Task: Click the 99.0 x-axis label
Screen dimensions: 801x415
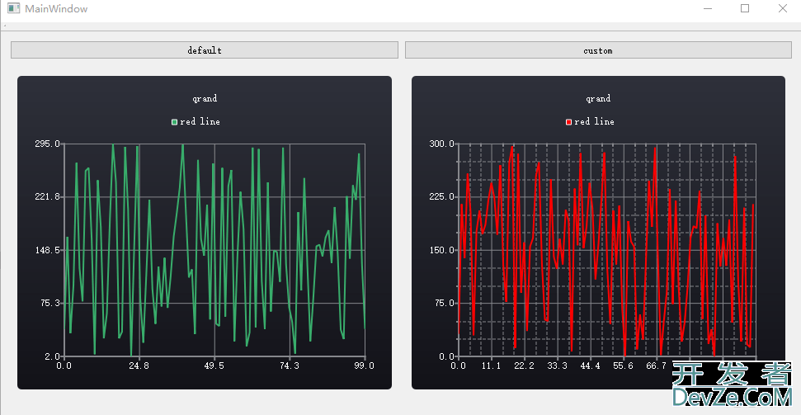Action: click(x=364, y=365)
